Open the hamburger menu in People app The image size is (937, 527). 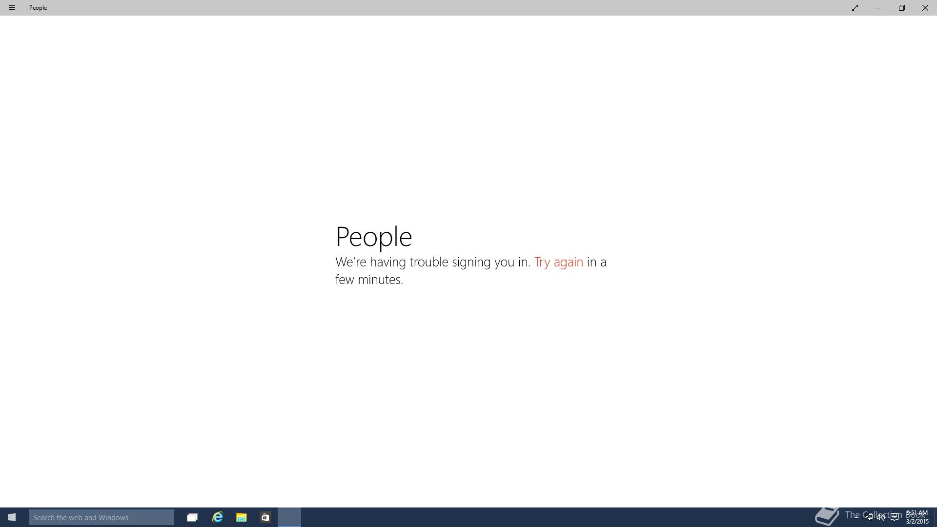(x=12, y=8)
